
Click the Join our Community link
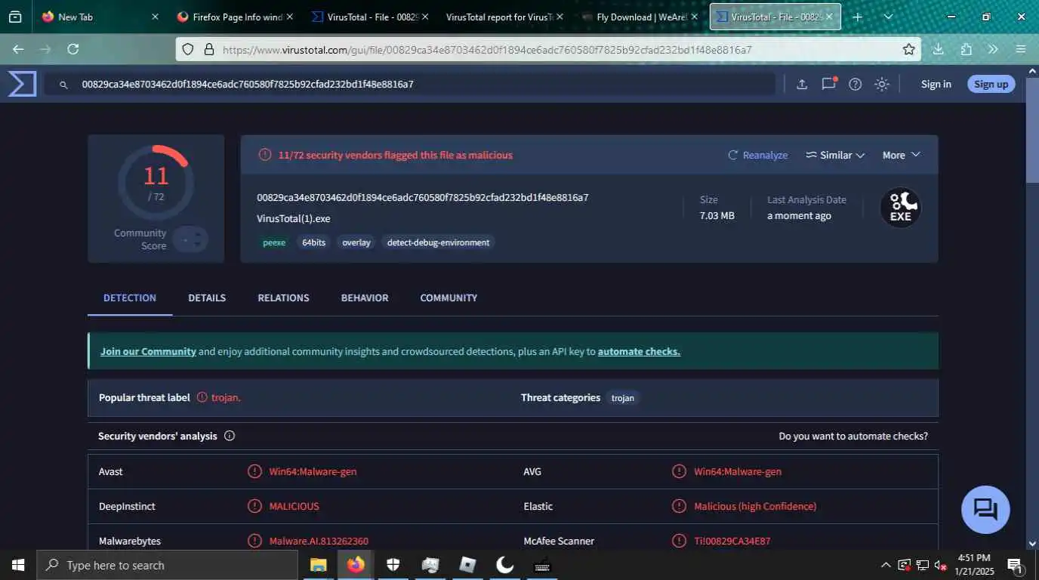148,351
